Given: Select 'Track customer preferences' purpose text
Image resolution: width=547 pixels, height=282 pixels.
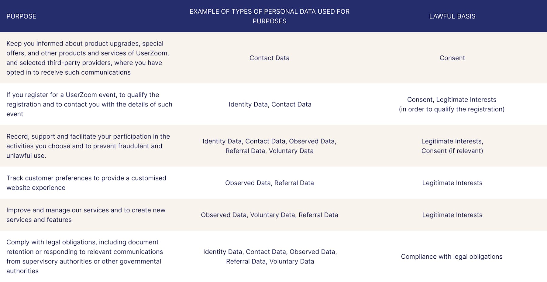Looking at the screenshot, I should coord(86,183).
